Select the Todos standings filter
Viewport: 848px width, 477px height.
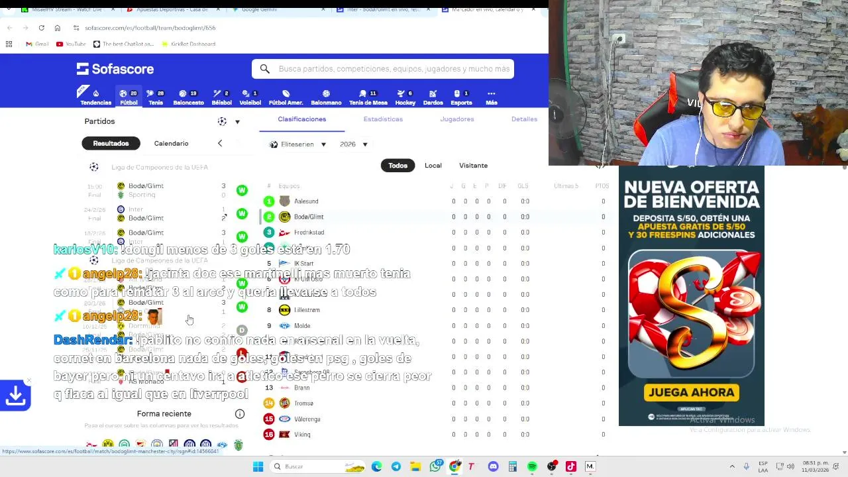point(397,166)
